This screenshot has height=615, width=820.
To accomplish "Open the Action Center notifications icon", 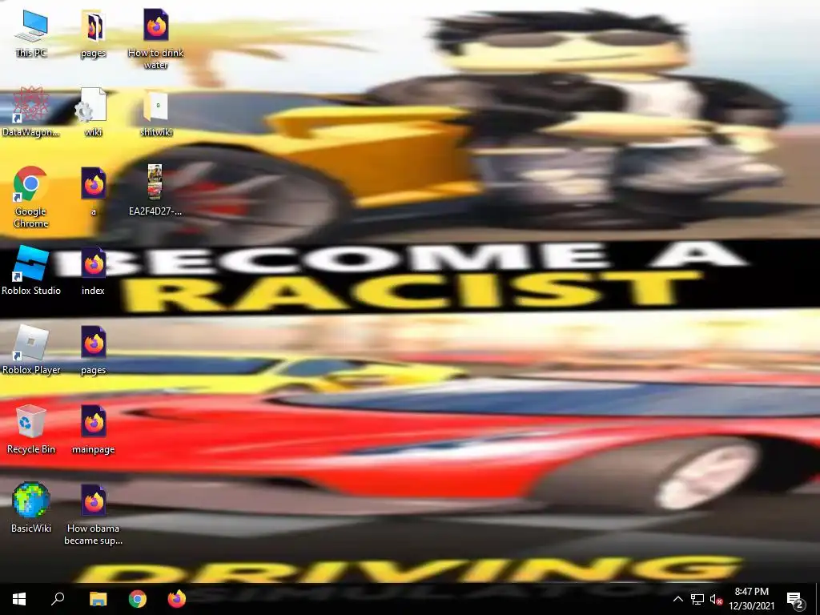I will pyautogui.click(x=795, y=599).
